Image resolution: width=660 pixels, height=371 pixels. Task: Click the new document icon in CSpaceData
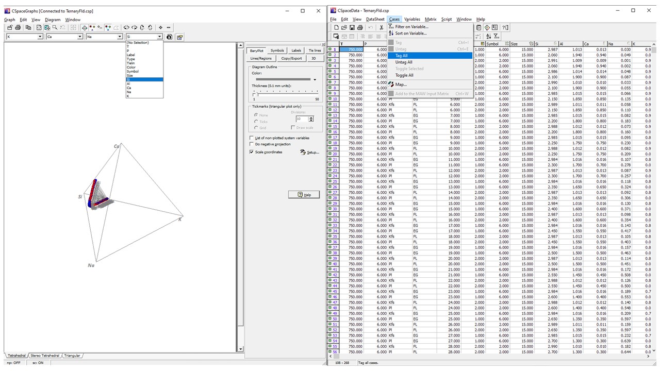[x=336, y=28]
